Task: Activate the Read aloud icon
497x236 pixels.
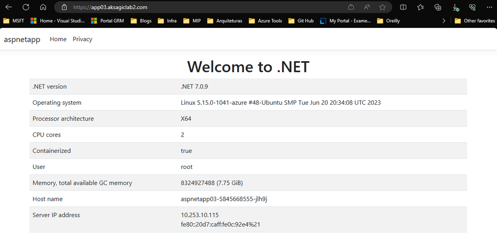Action: coord(367,7)
